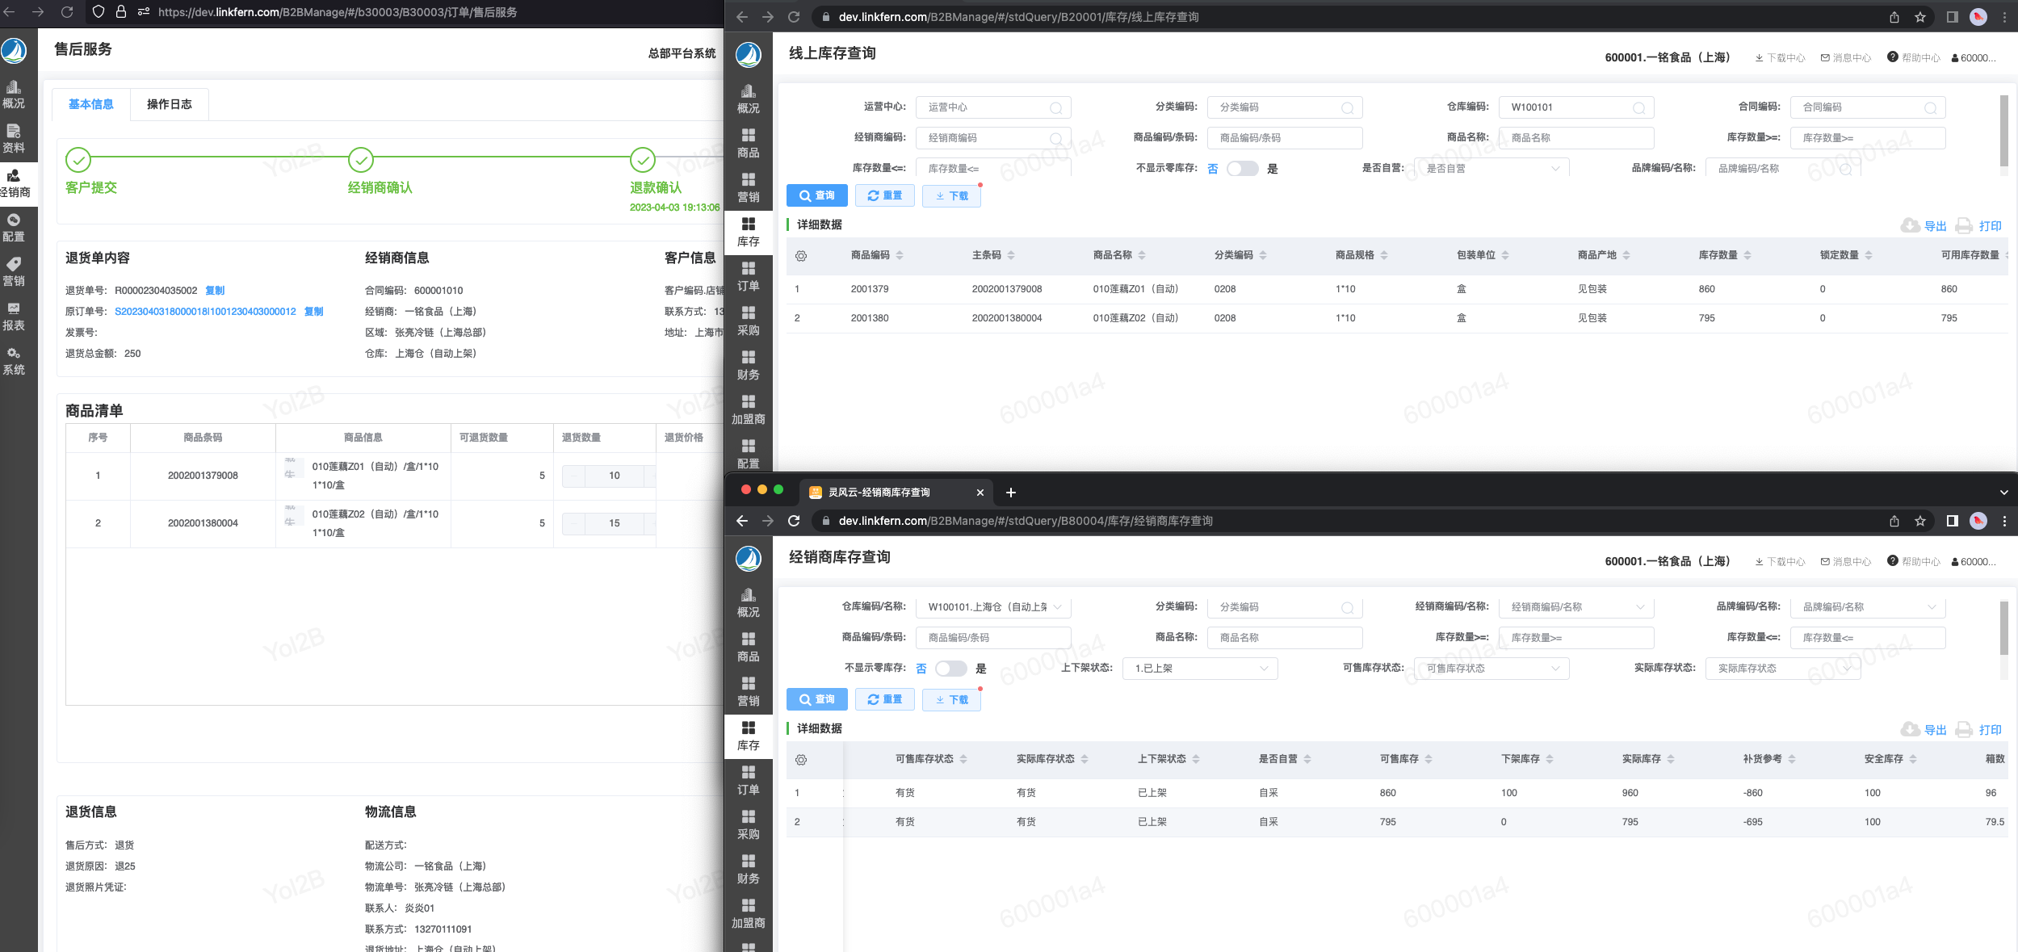Bookmark the 线上库存查询 page with star
This screenshot has width=2018, height=952.
1920,17
